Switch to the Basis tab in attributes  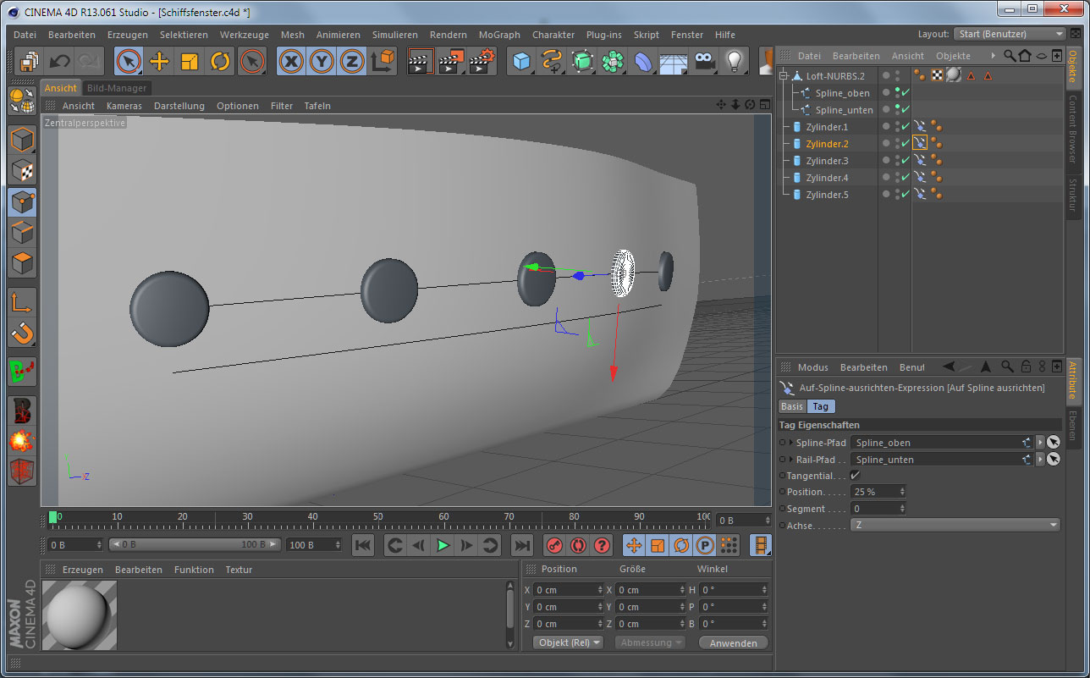tap(791, 406)
